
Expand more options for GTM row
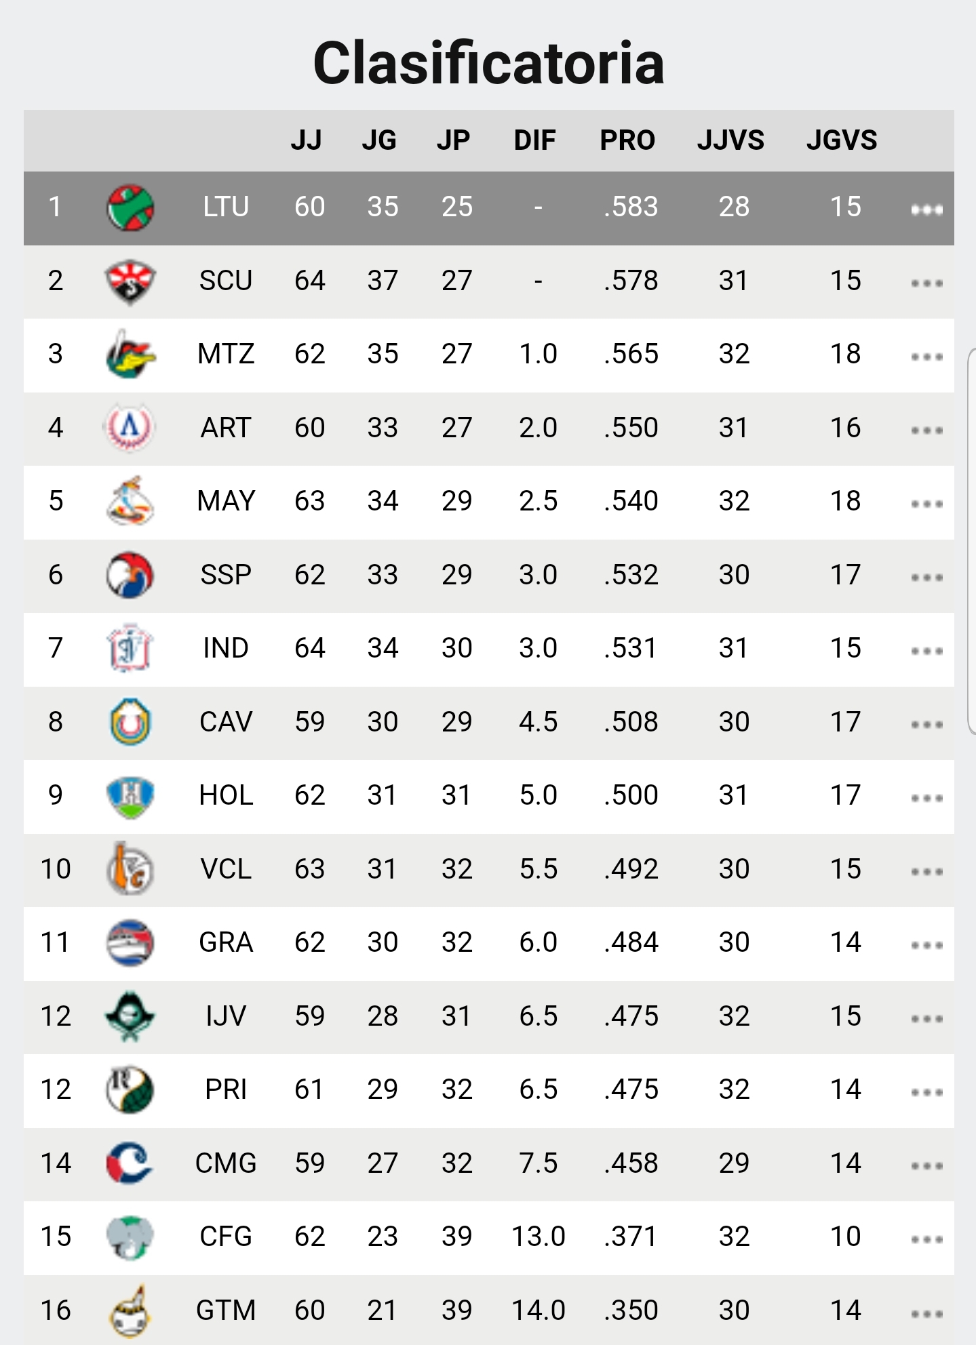(x=926, y=1314)
